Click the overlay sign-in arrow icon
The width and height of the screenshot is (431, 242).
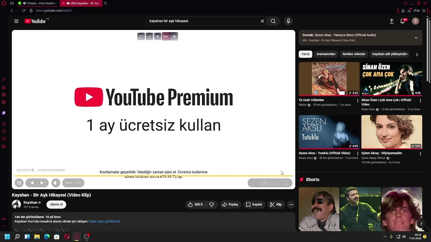point(150,36)
